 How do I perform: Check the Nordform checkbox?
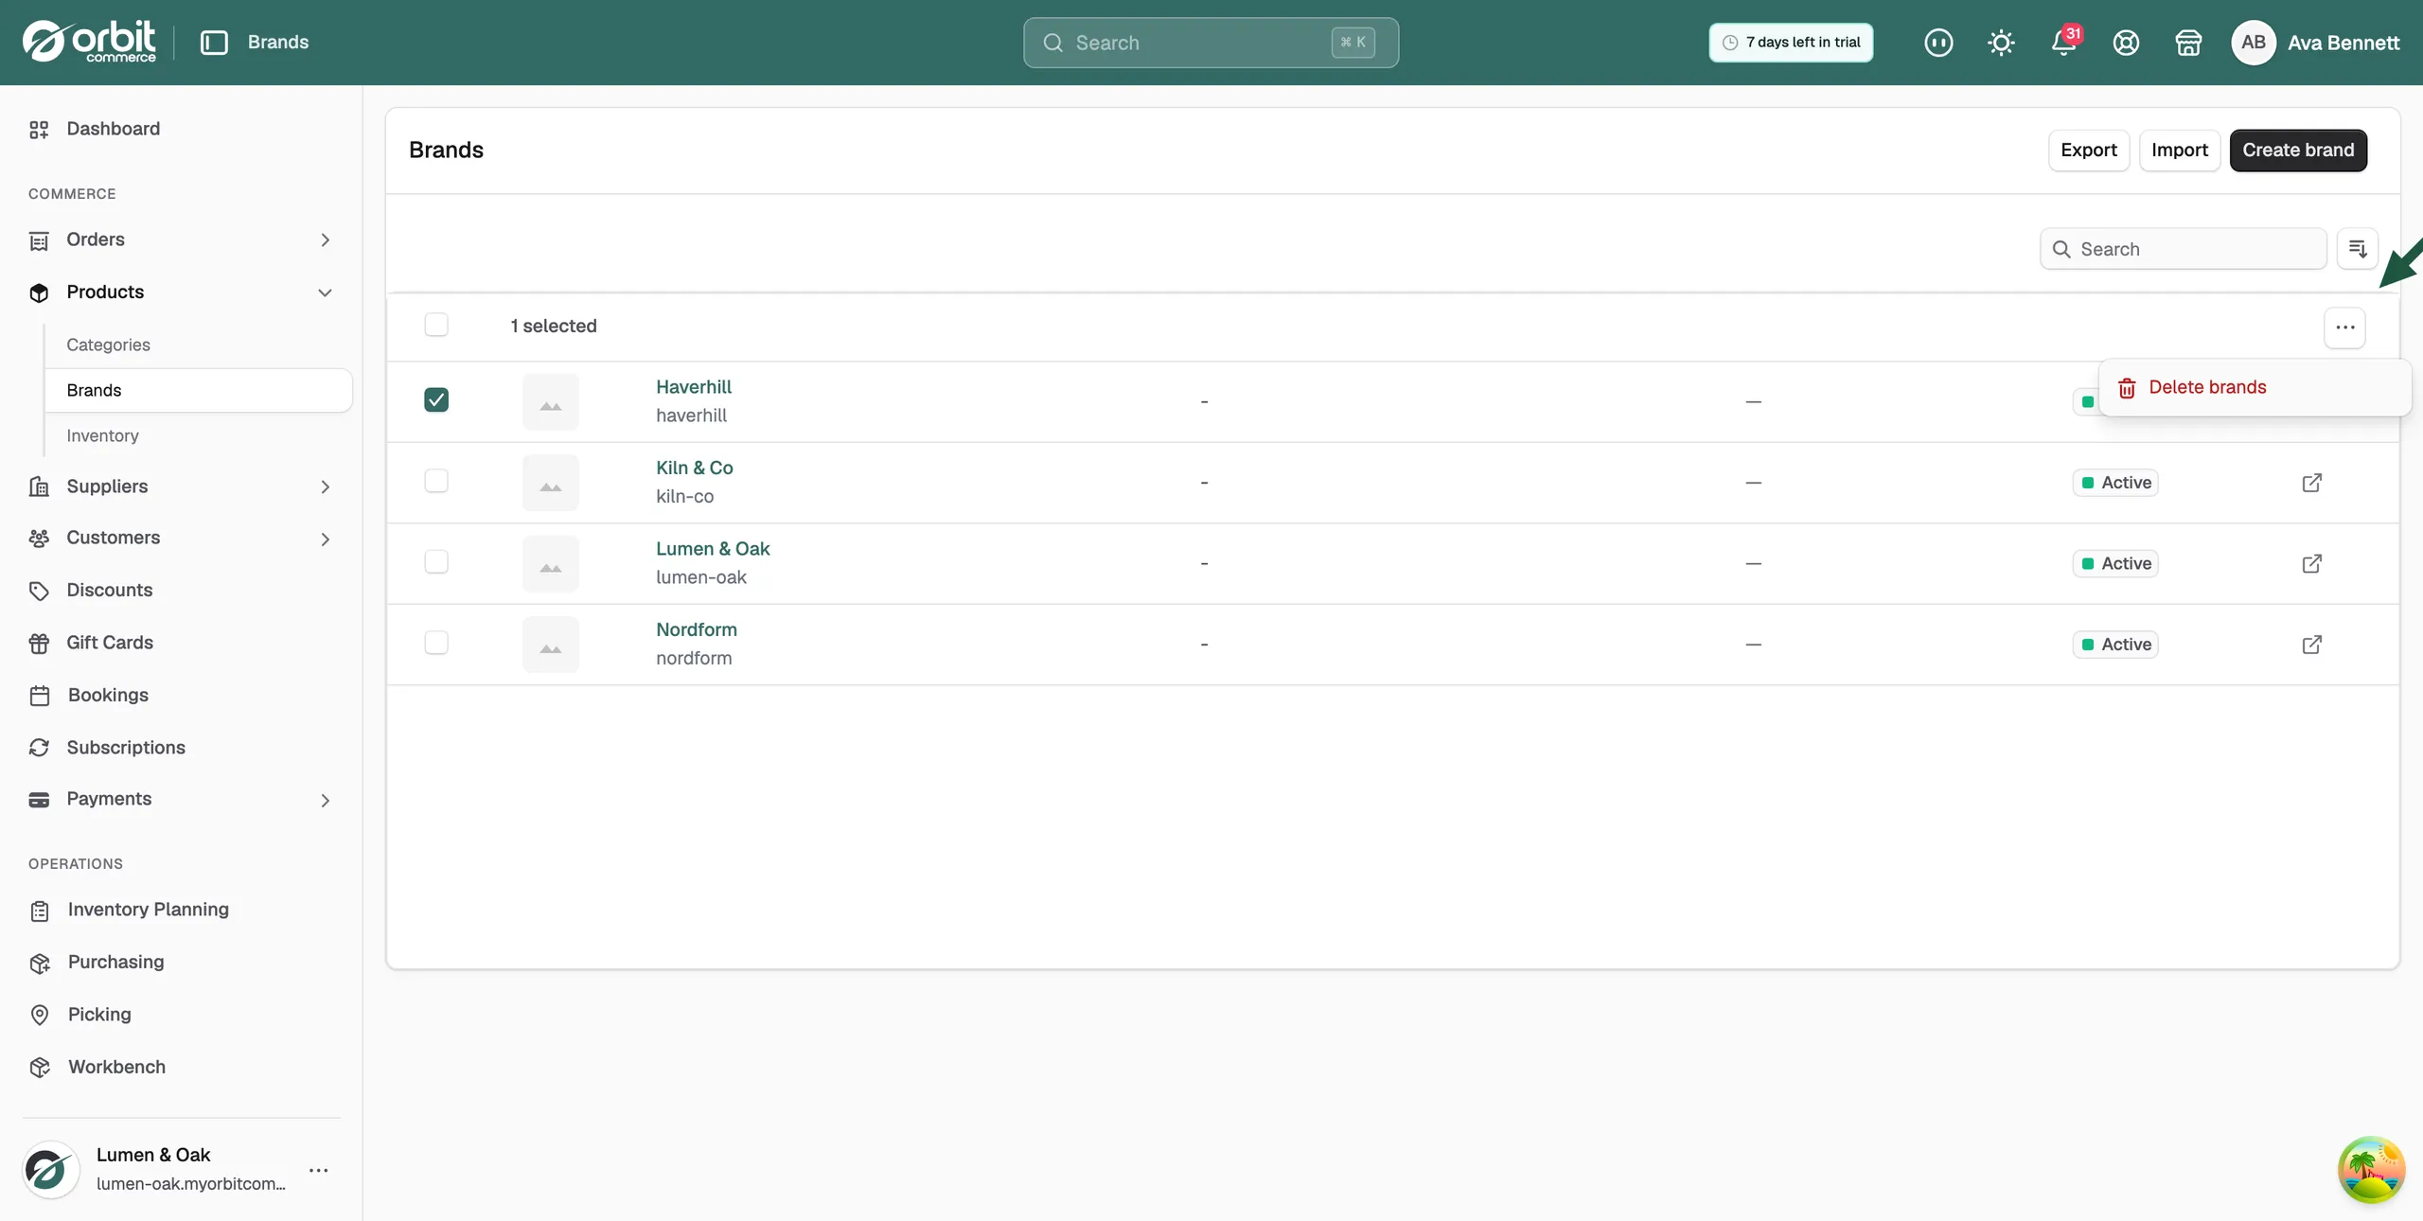pyautogui.click(x=436, y=643)
